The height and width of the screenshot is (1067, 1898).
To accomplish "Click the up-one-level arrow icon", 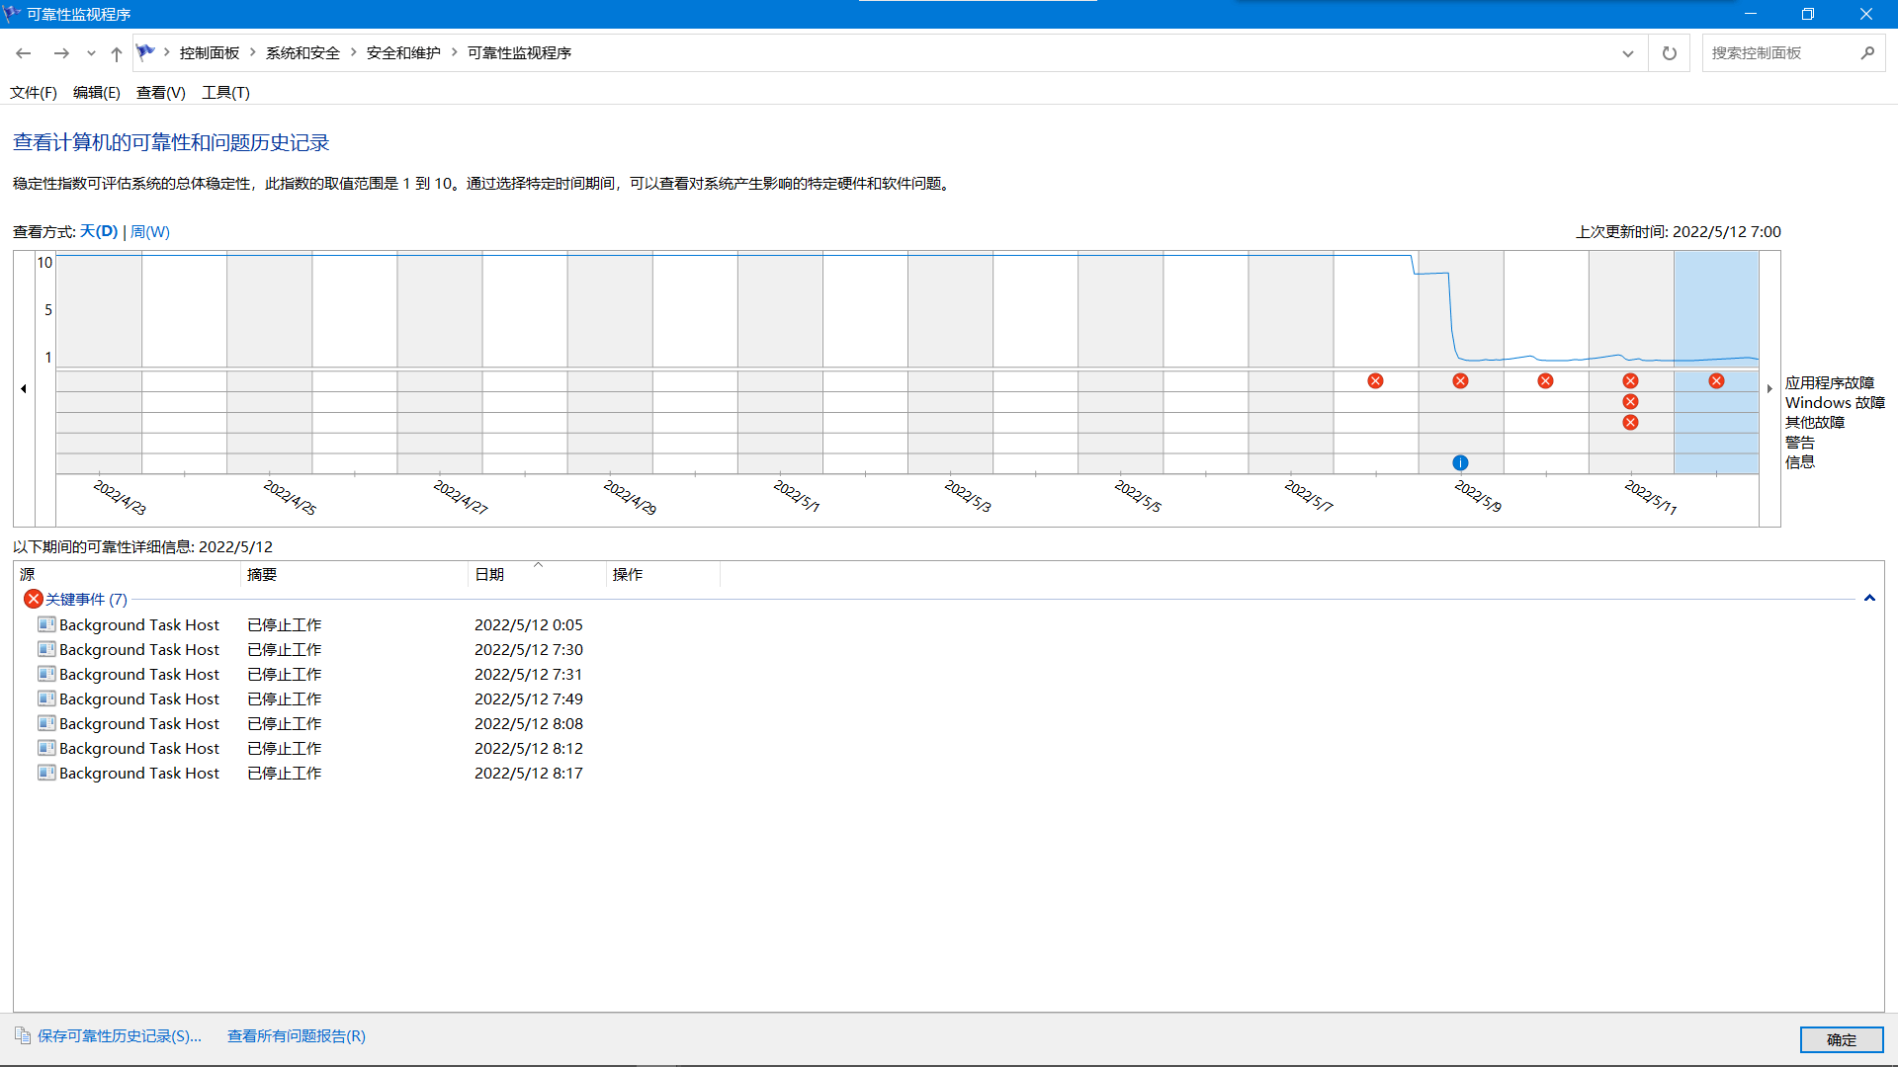I will (117, 53).
